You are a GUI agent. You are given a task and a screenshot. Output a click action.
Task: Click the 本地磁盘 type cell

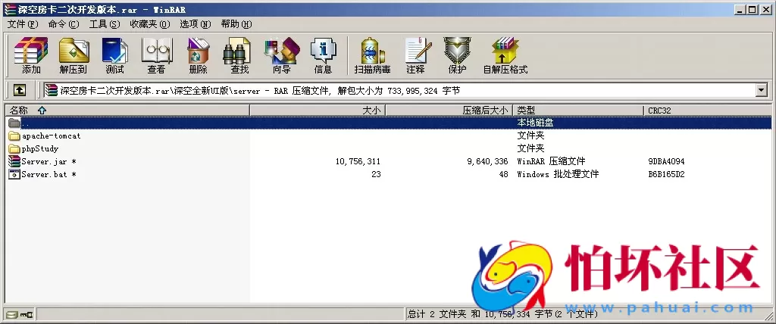534,123
